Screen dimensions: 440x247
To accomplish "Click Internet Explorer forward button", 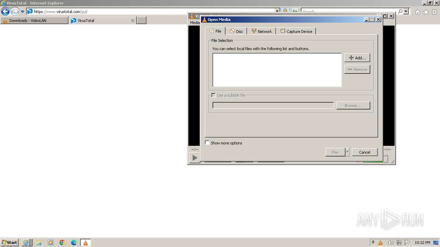I will click(14, 11).
